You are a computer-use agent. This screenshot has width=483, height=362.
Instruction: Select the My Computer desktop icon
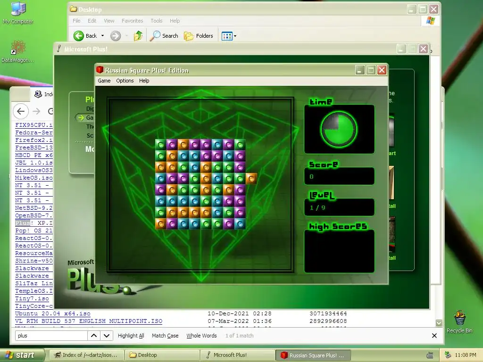coord(18,13)
